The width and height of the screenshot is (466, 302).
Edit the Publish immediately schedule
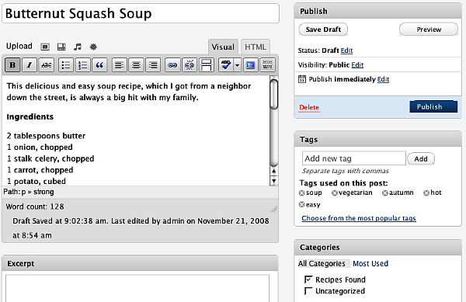(x=383, y=79)
